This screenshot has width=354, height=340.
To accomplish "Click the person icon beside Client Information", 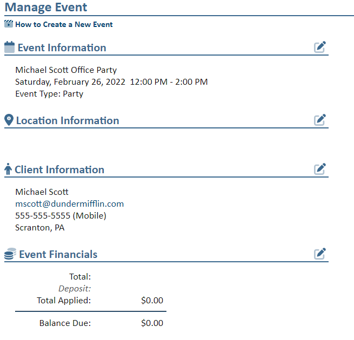I will tap(8, 169).
